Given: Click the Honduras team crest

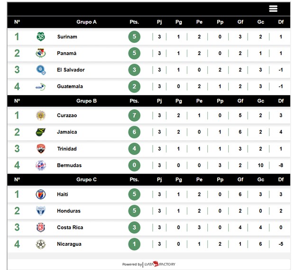Looking at the screenshot, I should pyautogui.click(x=41, y=211).
